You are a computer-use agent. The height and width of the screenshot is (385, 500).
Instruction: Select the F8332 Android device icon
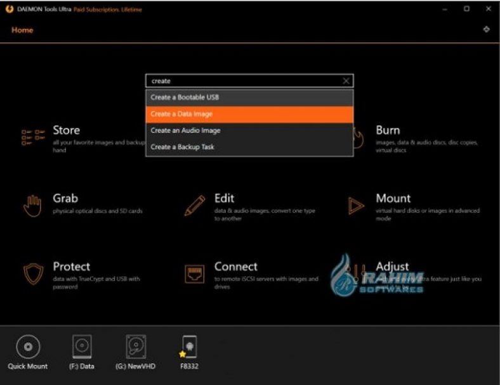tap(189, 347)
